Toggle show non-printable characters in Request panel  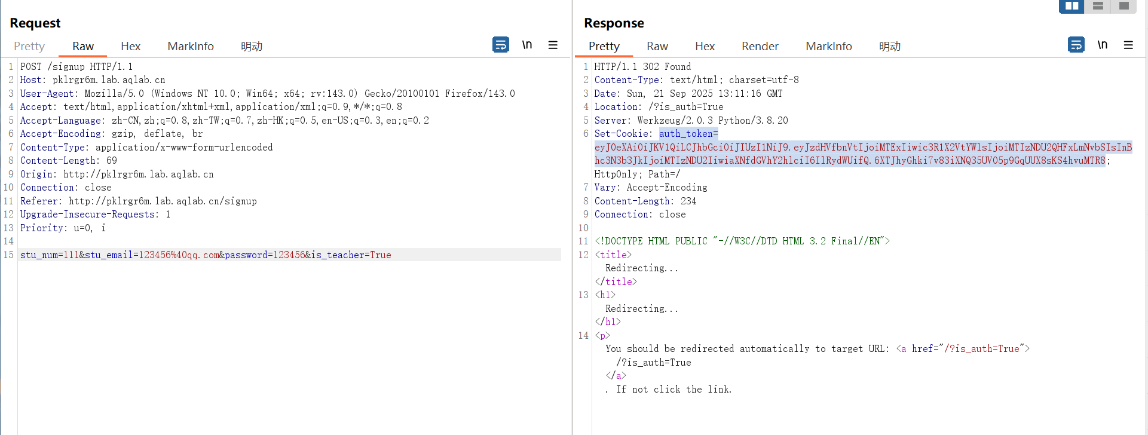coord(527,45)
